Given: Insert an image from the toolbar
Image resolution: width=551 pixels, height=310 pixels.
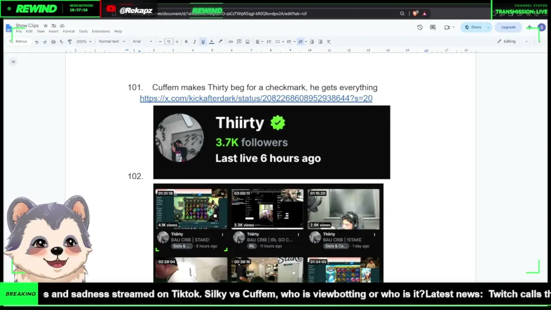Looking at the screenshot, I should tap(247, 42).
